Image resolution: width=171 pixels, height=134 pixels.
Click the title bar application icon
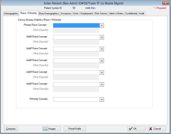click(3, 3)
